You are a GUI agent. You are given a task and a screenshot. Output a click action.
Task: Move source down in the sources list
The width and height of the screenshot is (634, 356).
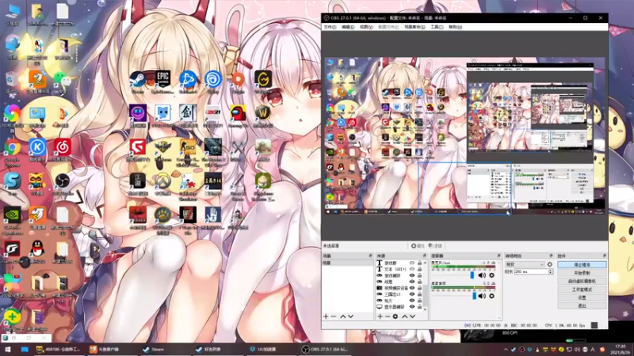pyautogui.click(x=412, y=316)
